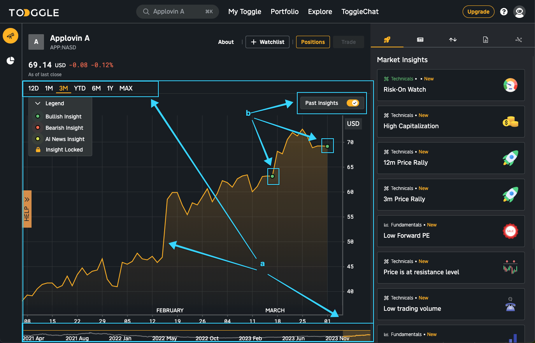Click the 12m Price Rally rocket icon
Screen dimensions: 535x343
point(510,158)
